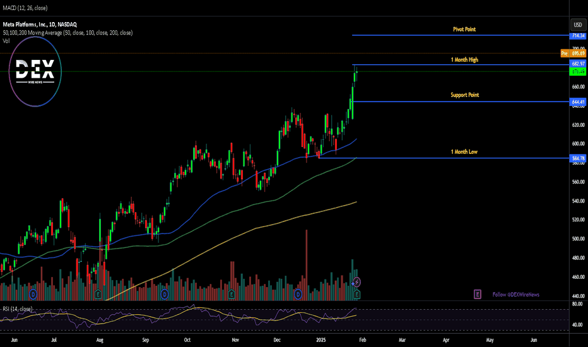Click the Oct label on time axis
588x347 pixels.
coord(187,340)
